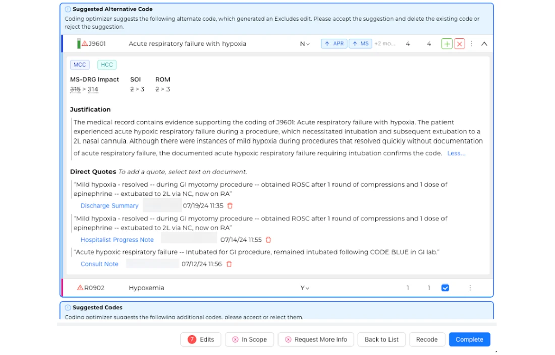Open the Hospitalist Progress Note link
555x355 pixels.
click(x=117, y=240)
